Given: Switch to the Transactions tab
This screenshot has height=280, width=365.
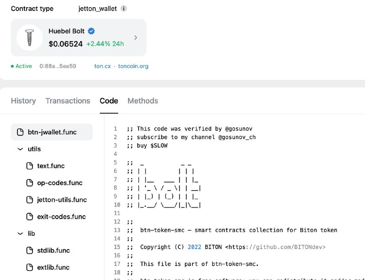Looking at the screenshot, I should (x=68, y=101).
